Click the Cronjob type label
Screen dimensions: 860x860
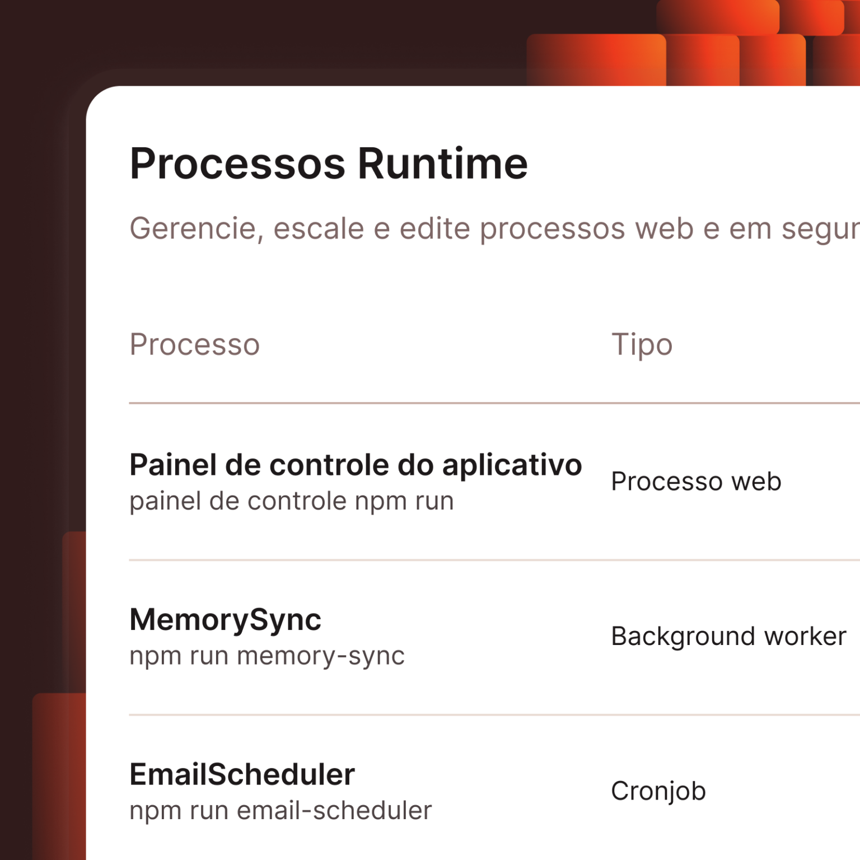point(658,790)
